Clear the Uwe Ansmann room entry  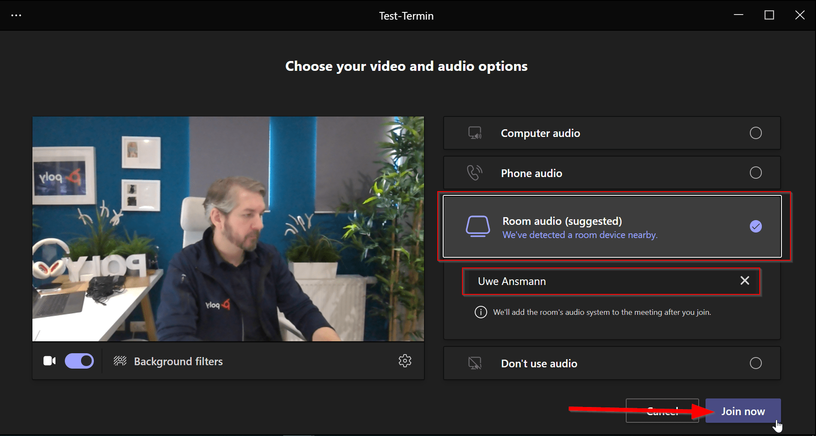pyautogui.click(x=745, y=280)
